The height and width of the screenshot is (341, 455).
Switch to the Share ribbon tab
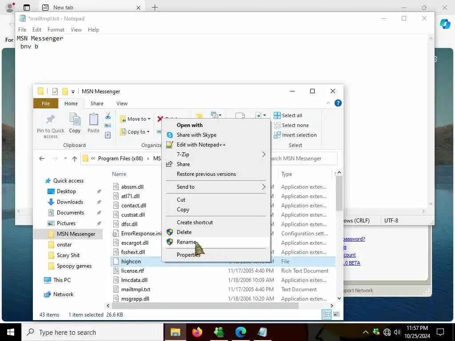[97, 103]
